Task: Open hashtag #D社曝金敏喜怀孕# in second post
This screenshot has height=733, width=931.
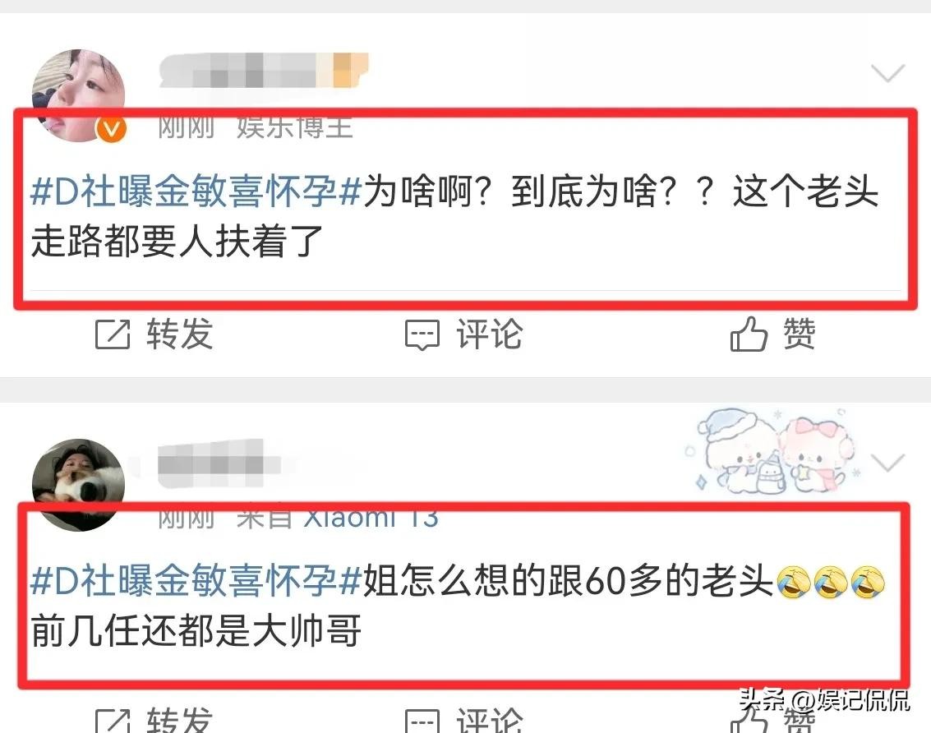Action: pyautogui.click(x=196, y=580)
